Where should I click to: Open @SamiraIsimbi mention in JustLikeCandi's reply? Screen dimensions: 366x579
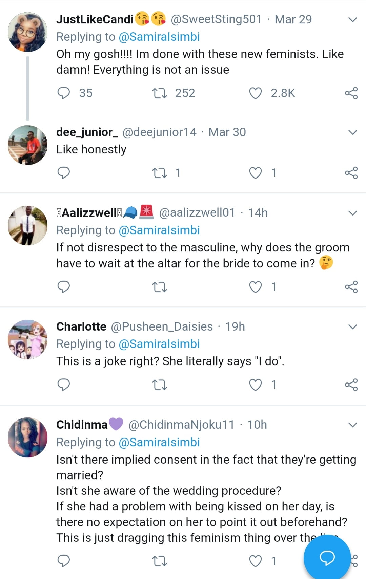pyautogui.click(x=159, y=37)
